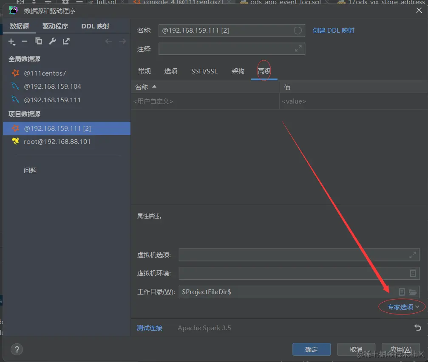Click the 项目数据源 section heading
This screenshot has width=428, height=362.
(x=24, y=114)
